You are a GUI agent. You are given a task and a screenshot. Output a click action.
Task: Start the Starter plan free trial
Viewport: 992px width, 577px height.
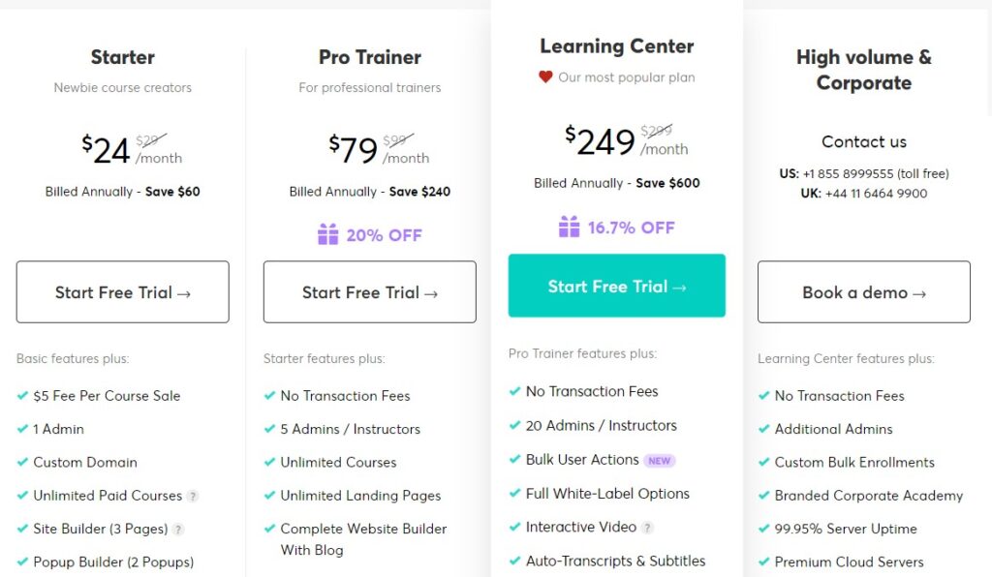point(123,292)
